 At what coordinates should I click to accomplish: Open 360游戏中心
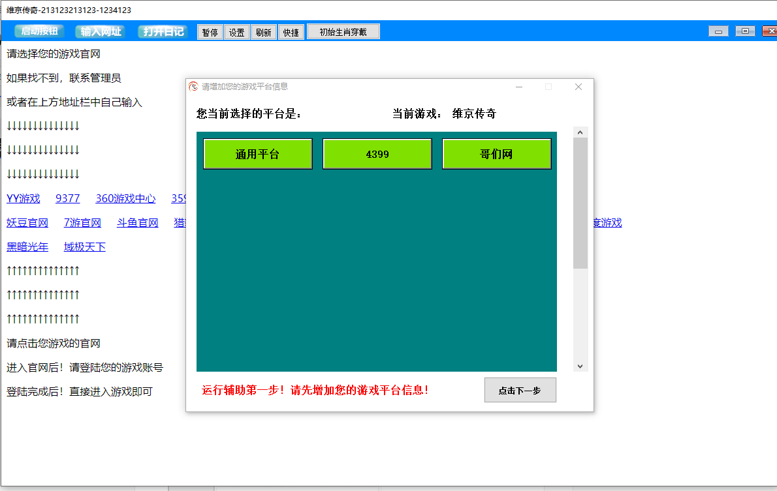coord(125,198)
